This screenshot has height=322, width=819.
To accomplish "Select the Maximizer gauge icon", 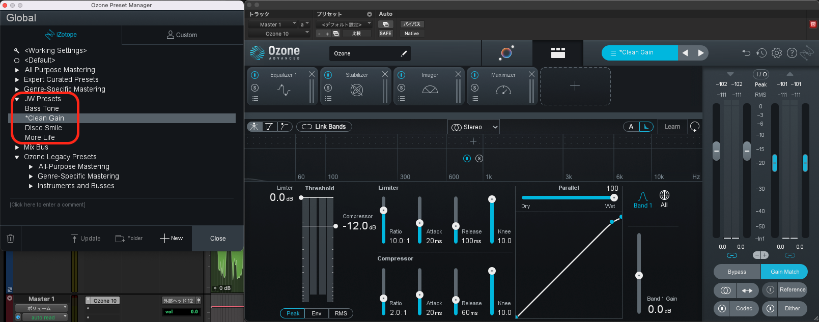I will point(503,91).
